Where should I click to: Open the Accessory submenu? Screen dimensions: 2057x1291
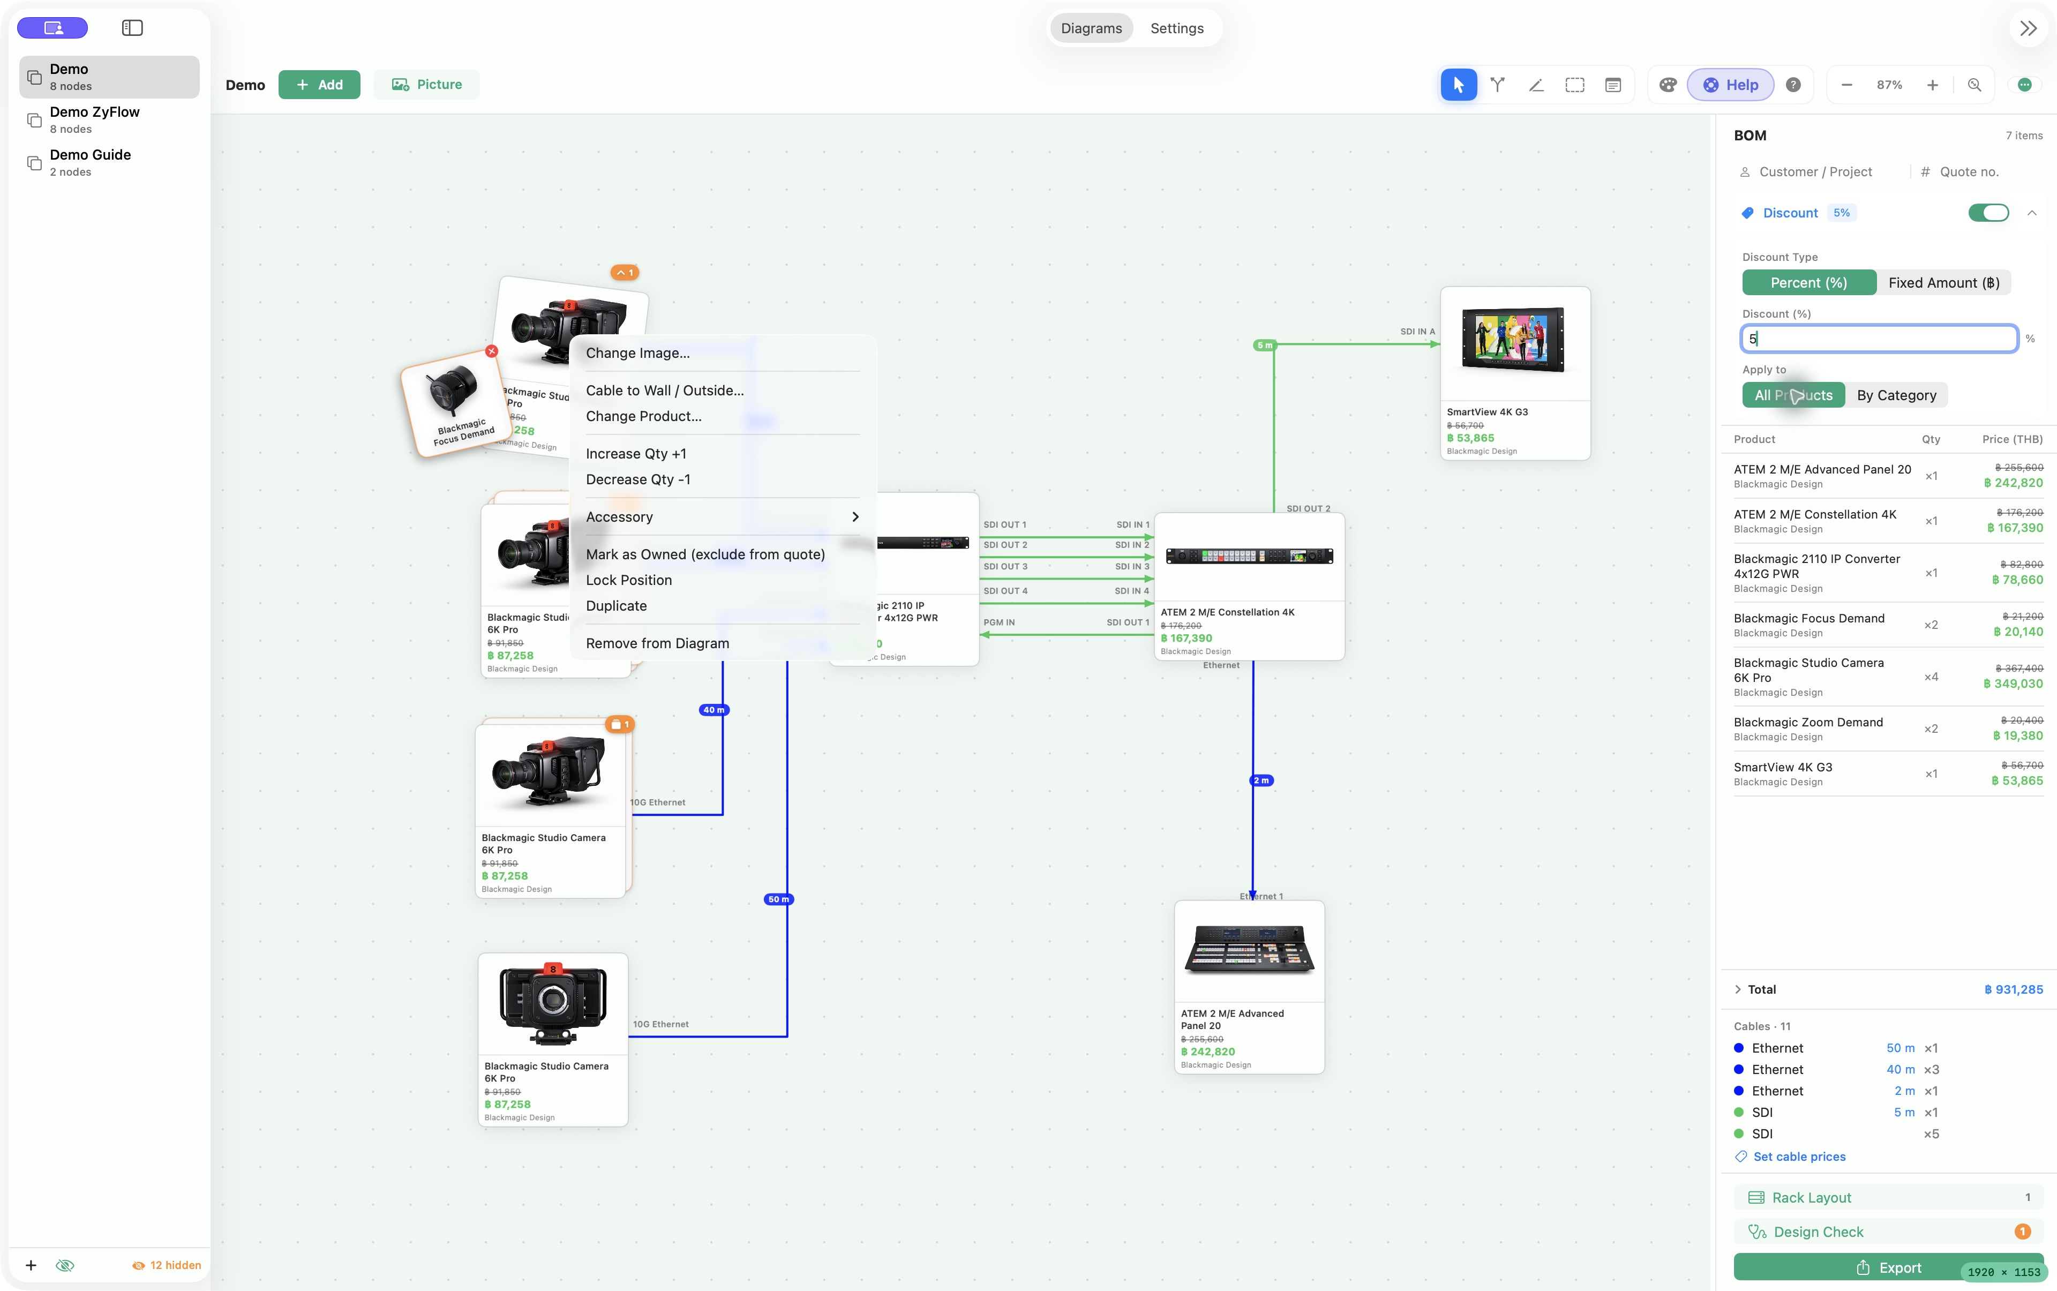pyautogui.click(x=723, y=516)
